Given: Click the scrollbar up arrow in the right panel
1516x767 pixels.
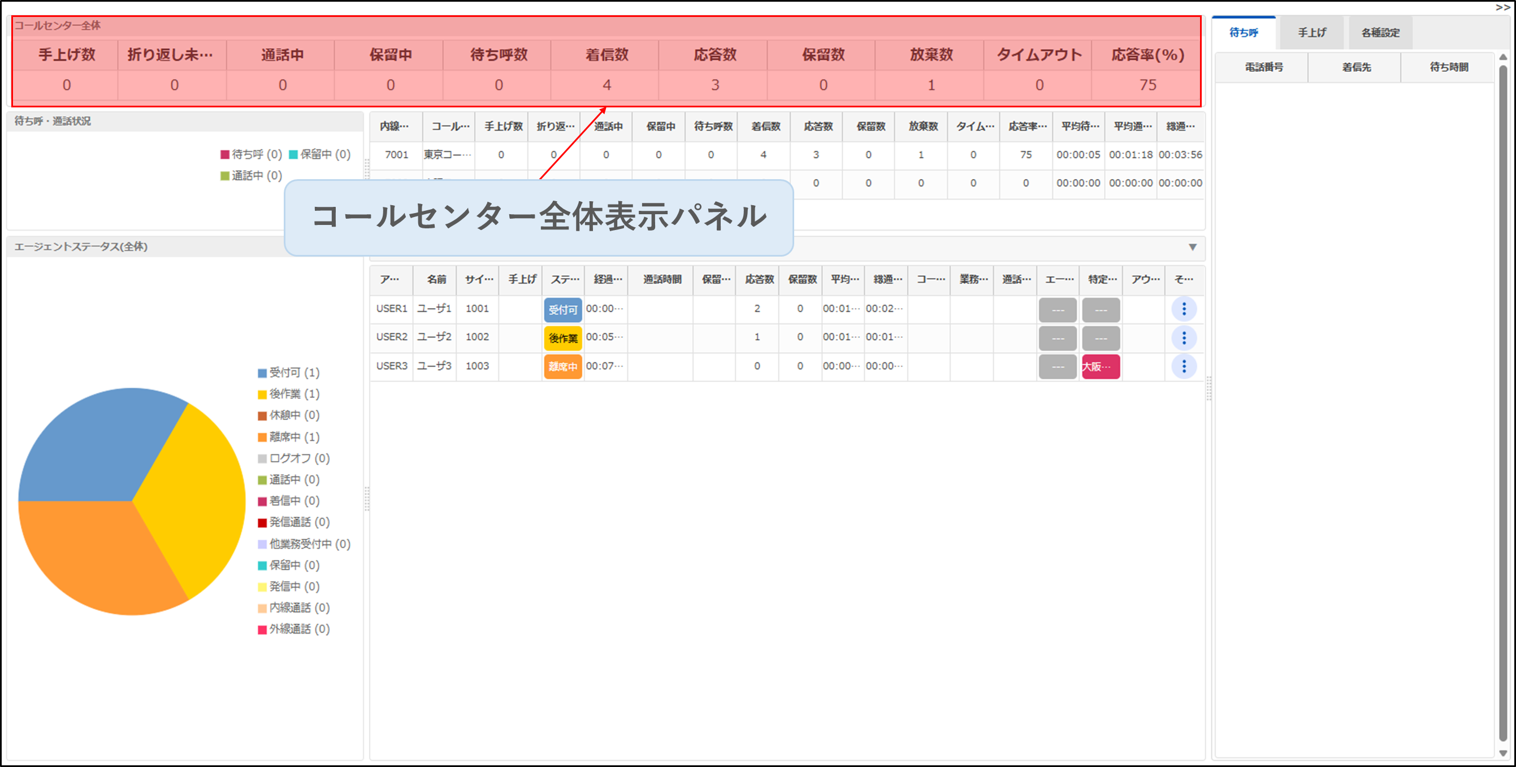Looking at the screenshot, I should pos(1502,57).
